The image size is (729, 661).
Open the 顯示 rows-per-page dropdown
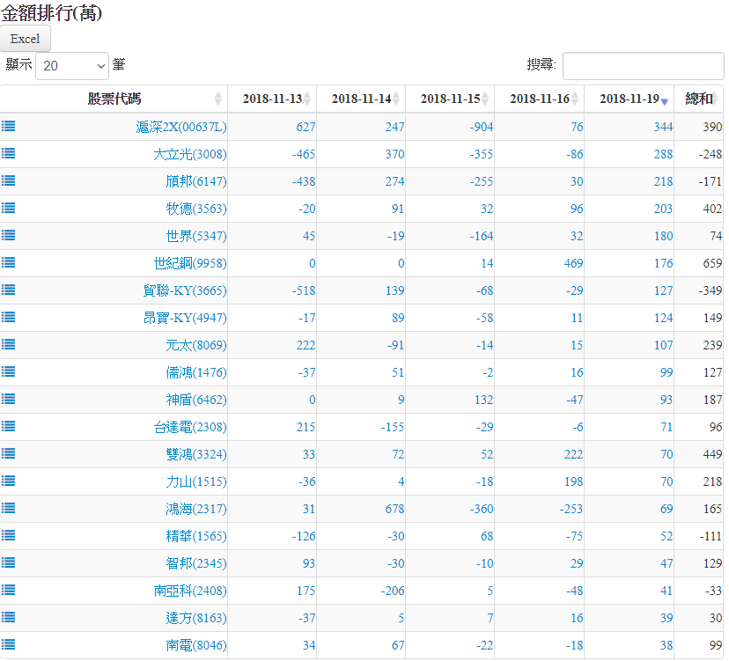[x=72, y=66]
